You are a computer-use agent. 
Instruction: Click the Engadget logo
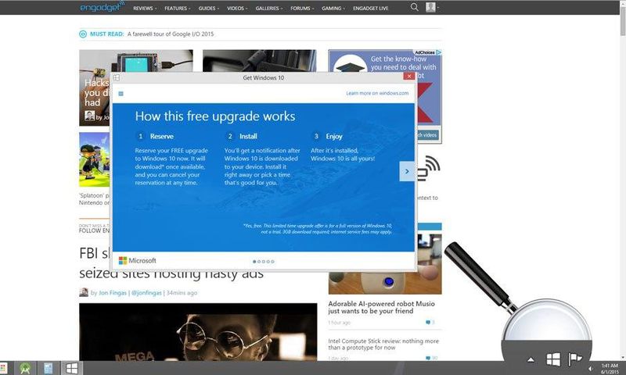103,7
